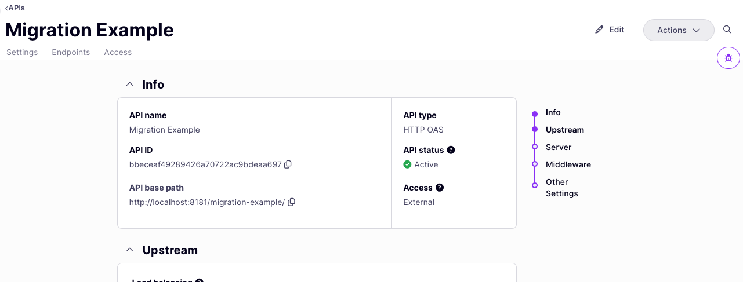Open the Actions dropdown menu
Screen dimensions: 743x282
678,30
